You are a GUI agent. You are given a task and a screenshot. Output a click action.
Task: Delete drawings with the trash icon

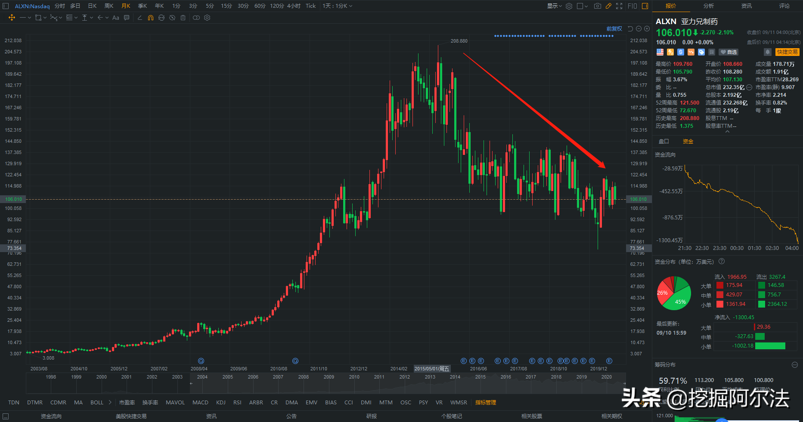coord(183,18)
